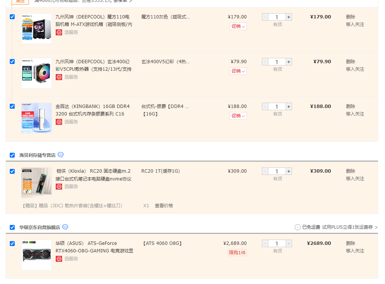Focus quantity field for 玄冰400 cooler
Image resolution: width=385 pixels, height=284 pixels.
click(277, 62)
